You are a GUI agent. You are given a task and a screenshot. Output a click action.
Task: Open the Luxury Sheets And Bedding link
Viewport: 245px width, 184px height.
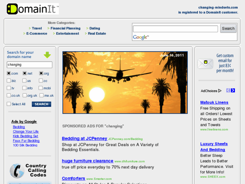pyautogui.click(x=214, y=147)
